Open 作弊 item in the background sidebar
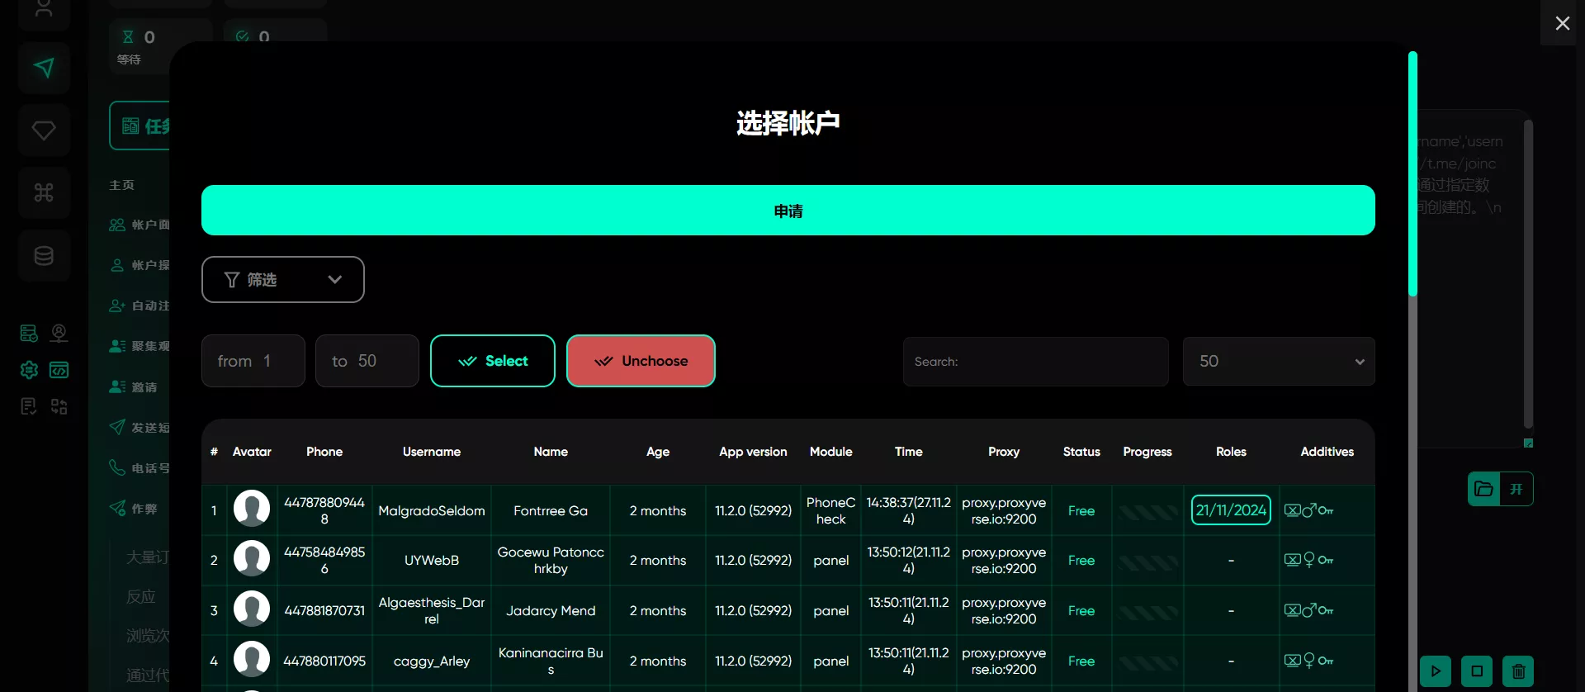The image size is (1585, 692). coord(134,509)
